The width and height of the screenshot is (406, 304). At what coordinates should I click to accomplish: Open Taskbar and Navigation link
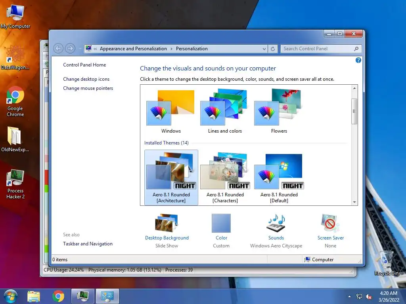(88, 244)
